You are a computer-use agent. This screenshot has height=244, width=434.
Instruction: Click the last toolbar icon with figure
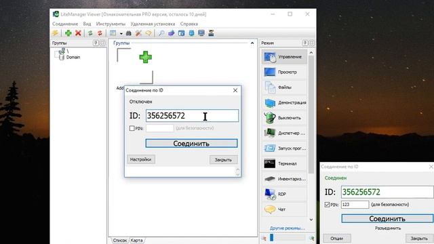click(x=211, y=33)
